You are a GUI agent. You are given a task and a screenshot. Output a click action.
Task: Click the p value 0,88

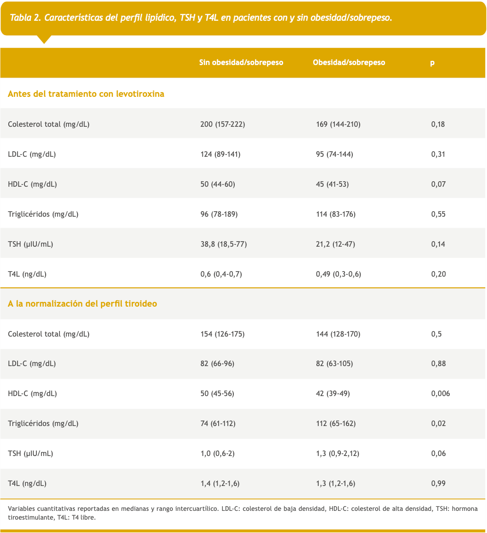click(x=439, y=363)
